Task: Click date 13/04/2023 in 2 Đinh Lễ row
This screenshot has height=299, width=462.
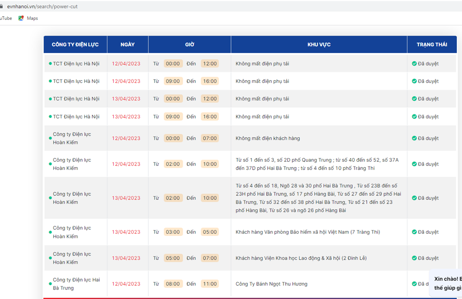Action: [x=126, y=258]
